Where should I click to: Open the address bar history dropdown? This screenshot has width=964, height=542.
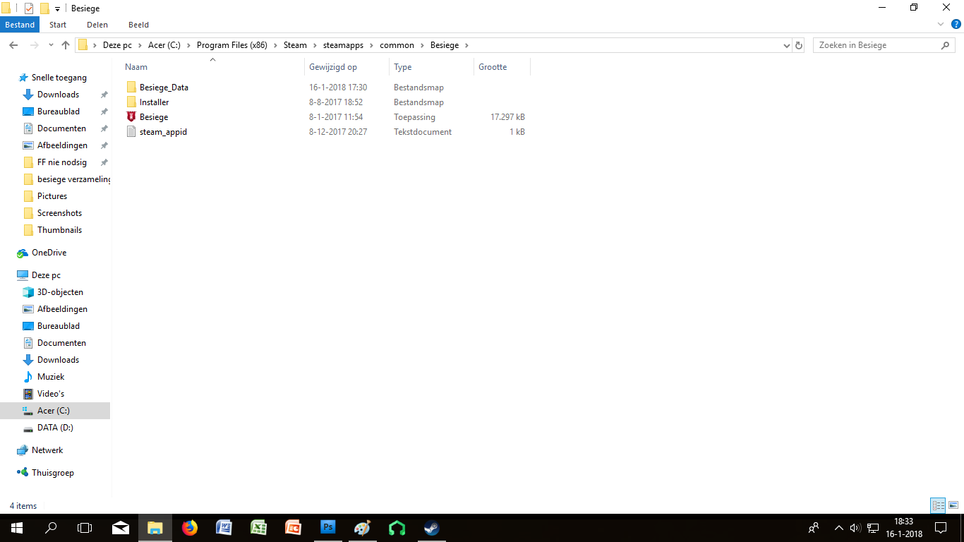point(787,45)
